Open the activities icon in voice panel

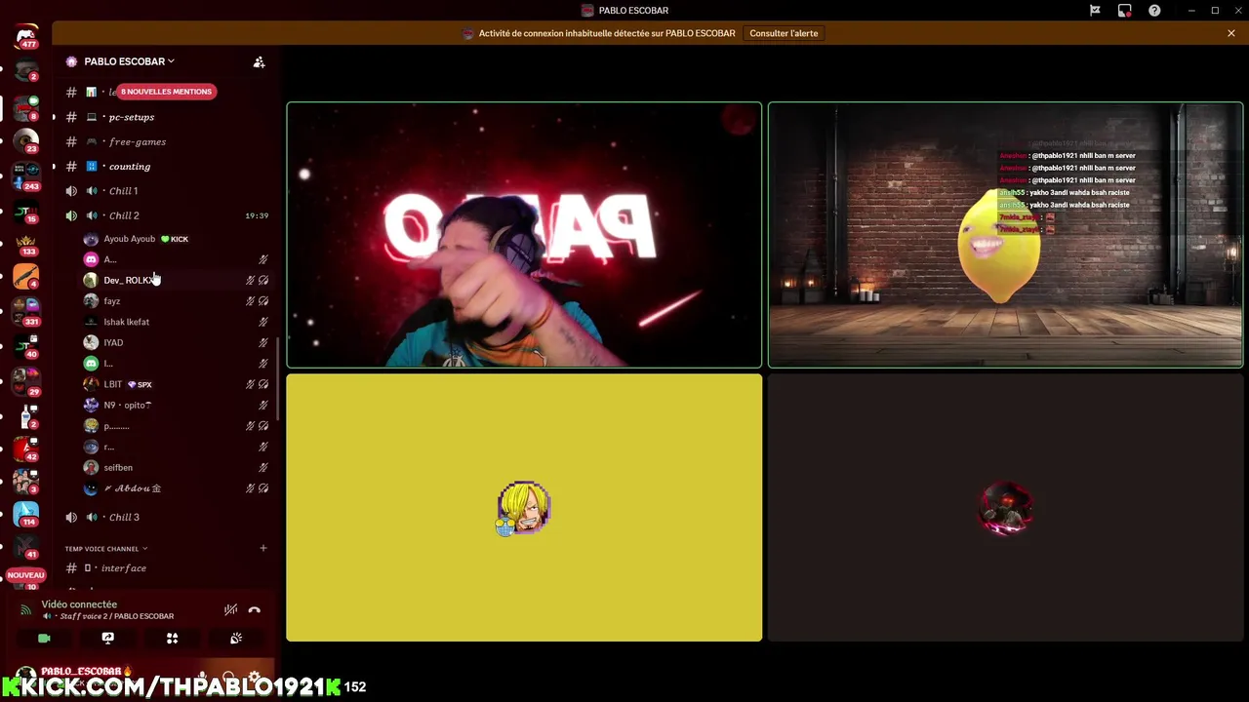(x=172, y=639)
